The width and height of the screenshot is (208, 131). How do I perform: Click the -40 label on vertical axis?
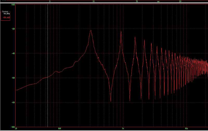point(13,53)
